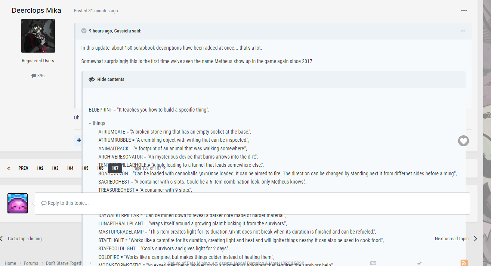Click the RSS feed icon

(464, 263)
